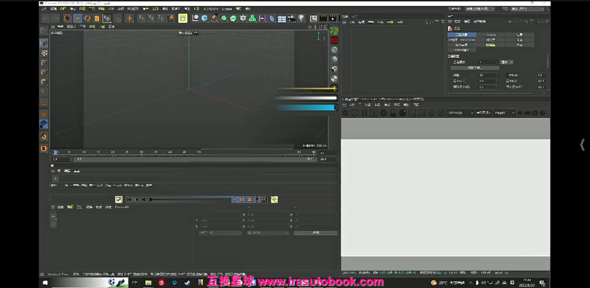The height and width of the screenshot is (288, 590).
Task: Open the INSYDIUM menu
Action: [x=211, y=9]
